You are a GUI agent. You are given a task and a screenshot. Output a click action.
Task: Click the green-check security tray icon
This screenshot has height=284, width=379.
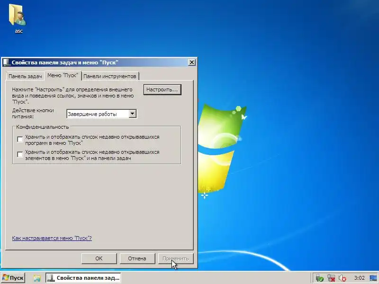click(319, 278)
